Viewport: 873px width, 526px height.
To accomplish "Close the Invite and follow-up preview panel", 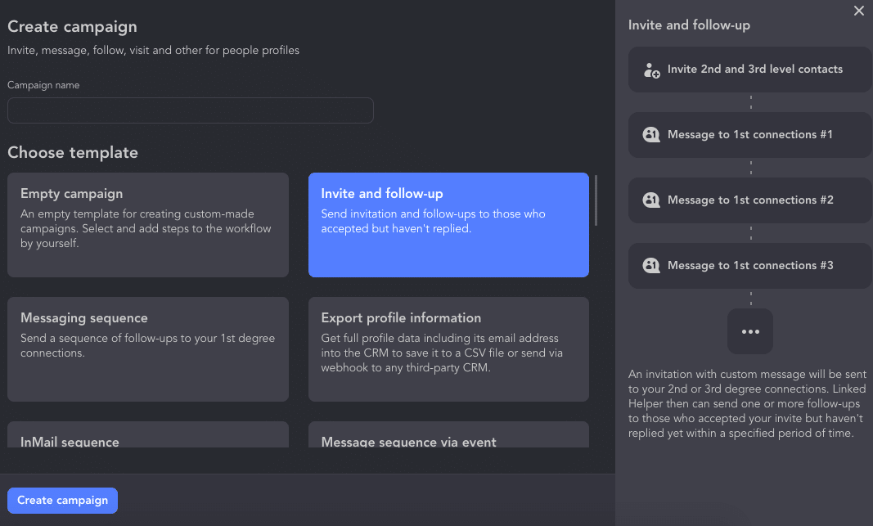I will (x=858, y=11).
